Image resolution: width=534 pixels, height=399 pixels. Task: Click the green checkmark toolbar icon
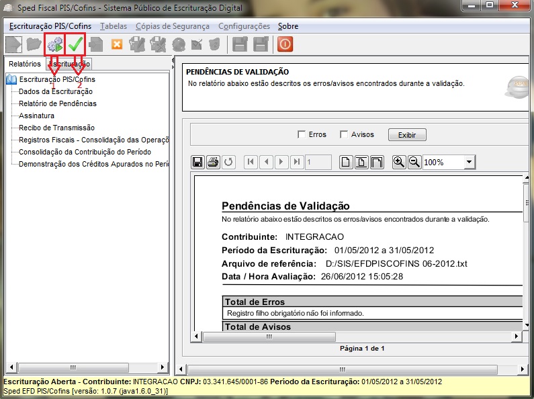click(75, 45)
